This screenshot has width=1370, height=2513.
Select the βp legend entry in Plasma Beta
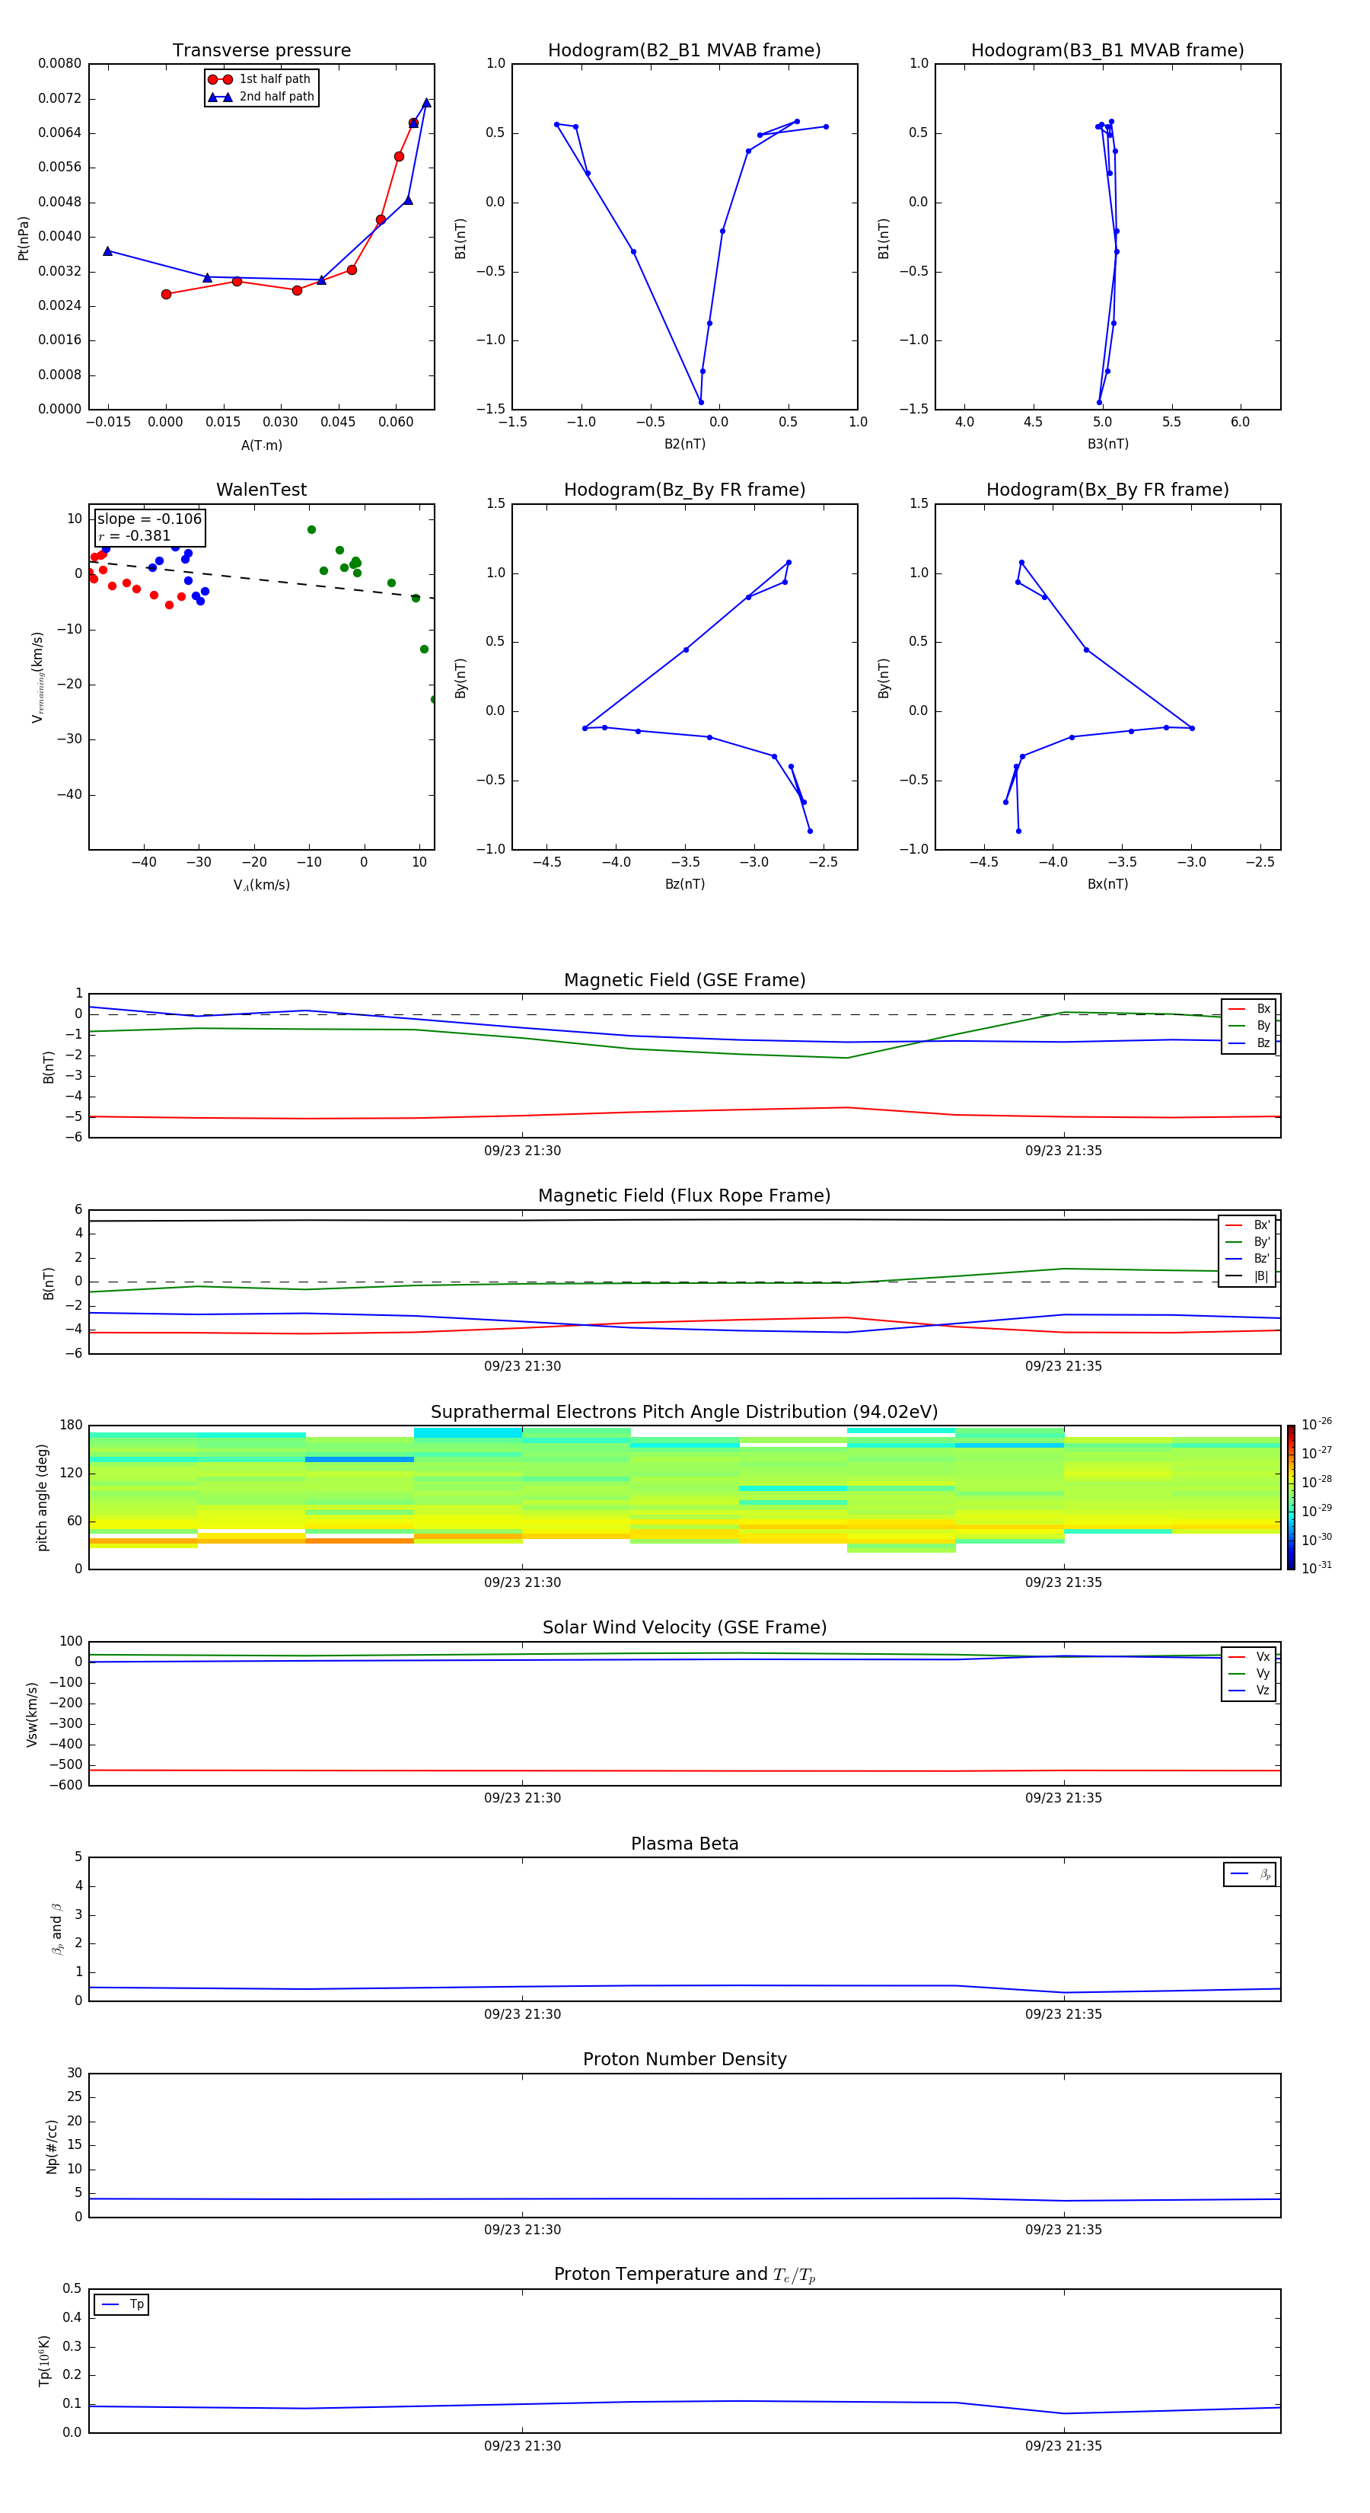(1250, 1874)
